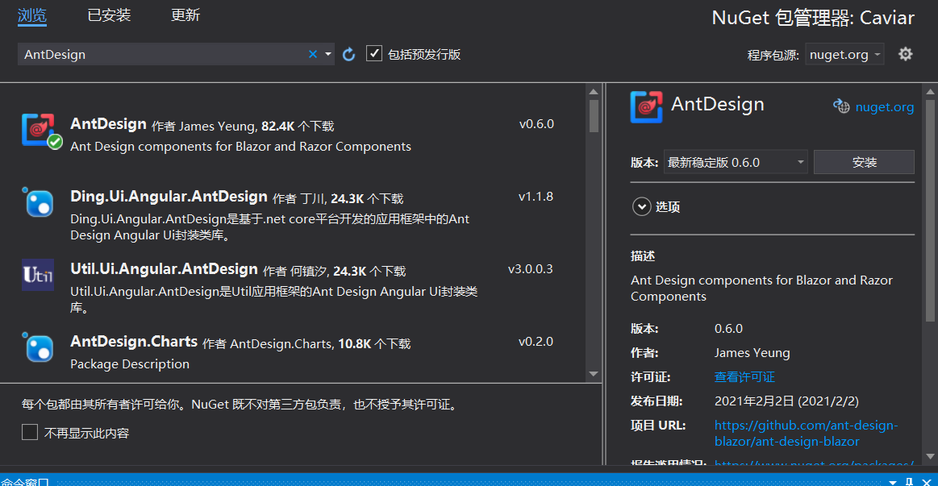Click the package list scrollbar up arrow
Screen dimensions: 938x486
point(594,91)
